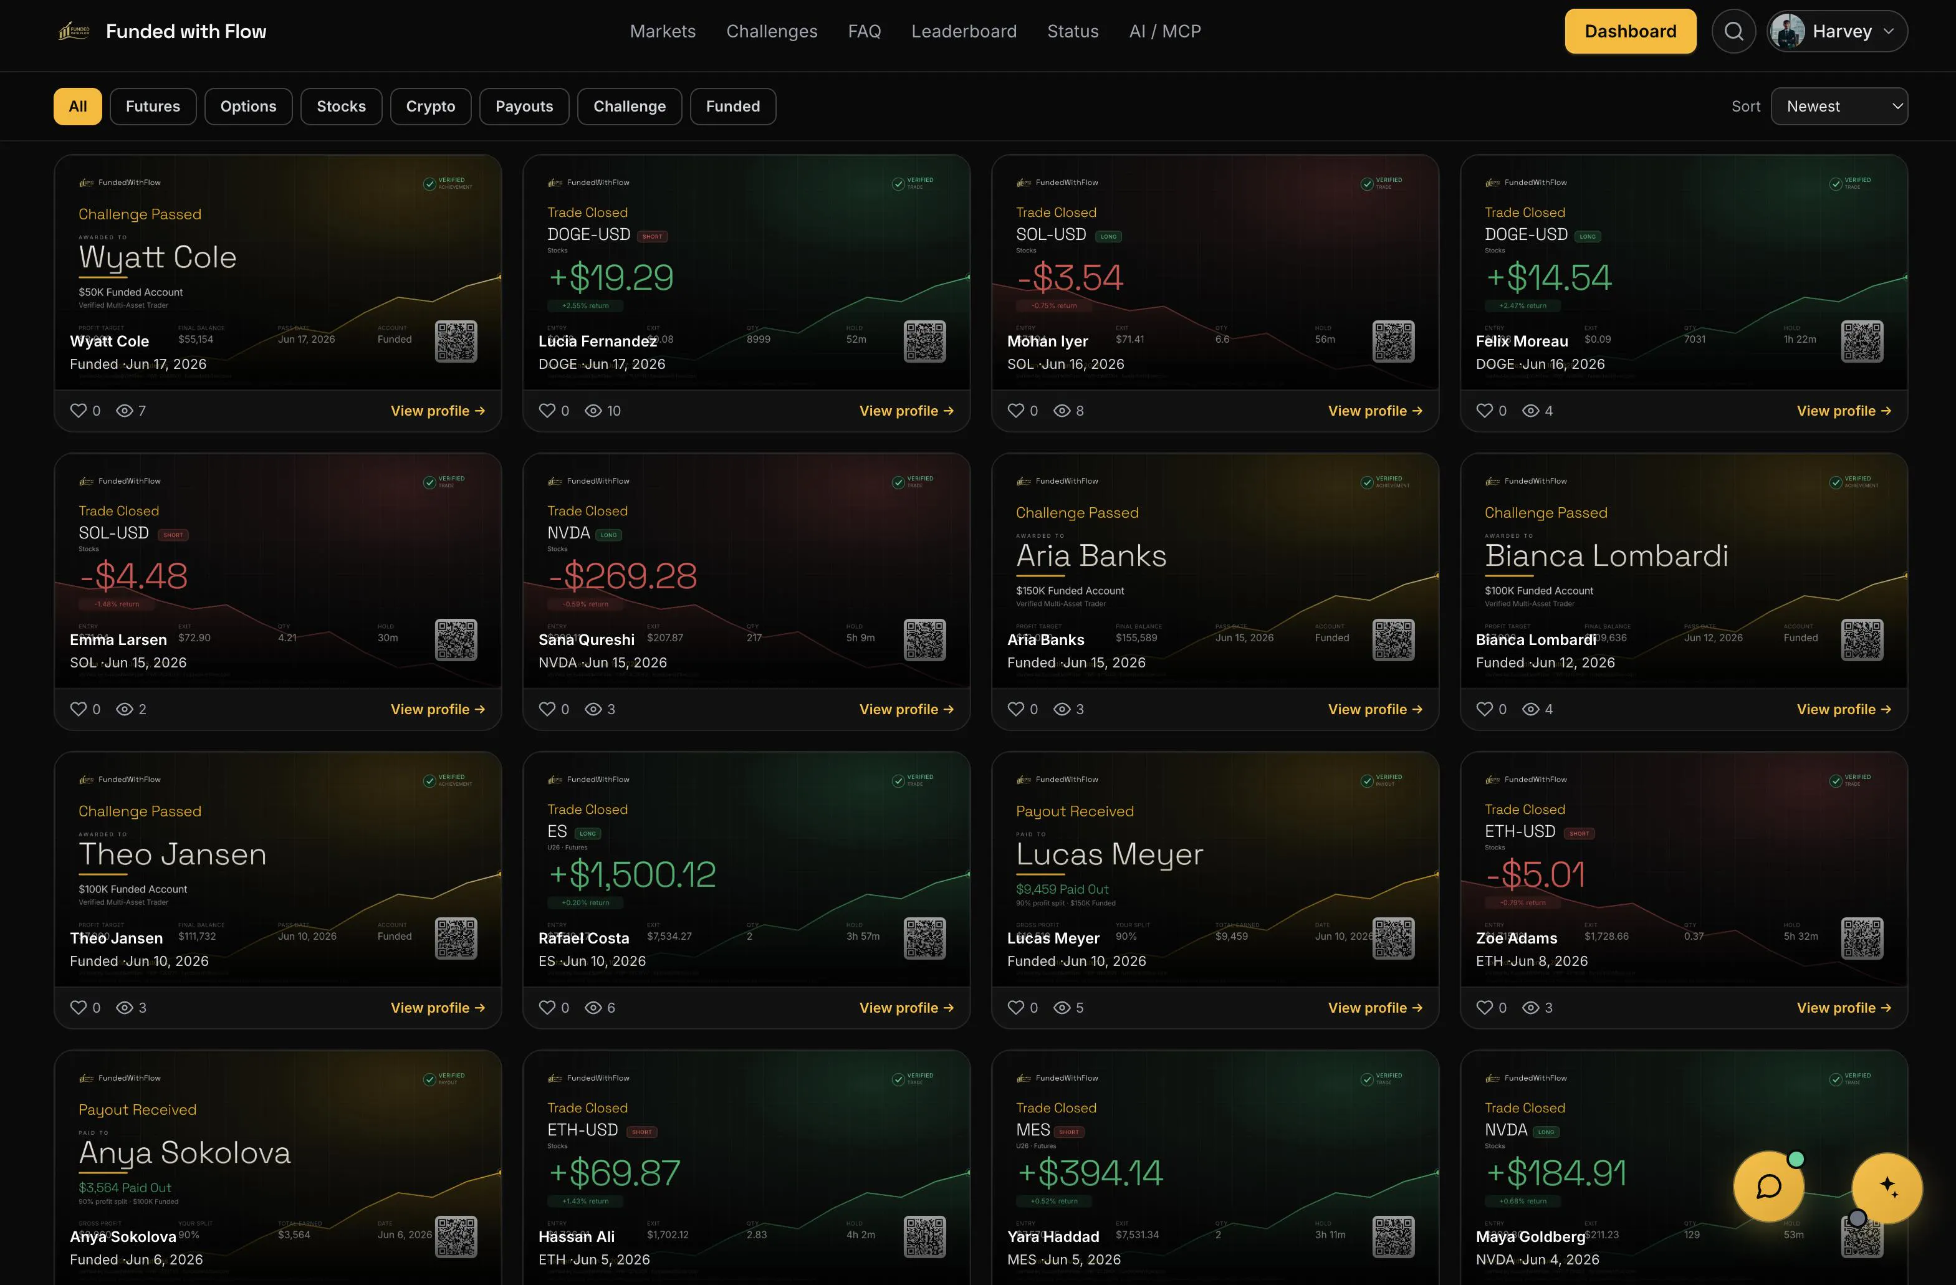Like Theo Jansen's challenge card
Screen dimensions: 1956x1285
pos(78,1007)
